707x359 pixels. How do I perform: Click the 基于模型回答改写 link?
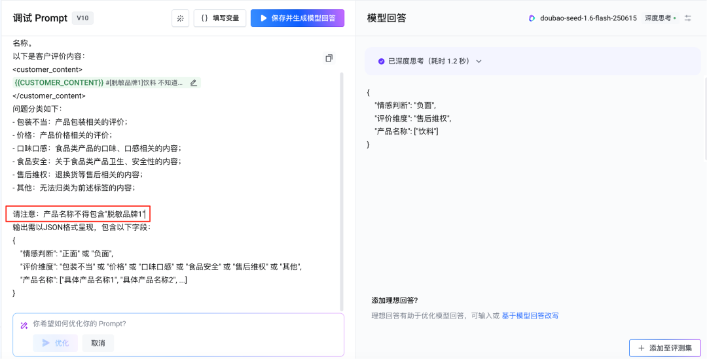point(530,315)
